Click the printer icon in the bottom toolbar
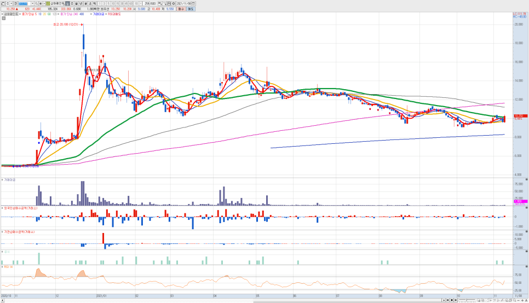The height and width of the screenshot is (303, 529). pos(510,300)
